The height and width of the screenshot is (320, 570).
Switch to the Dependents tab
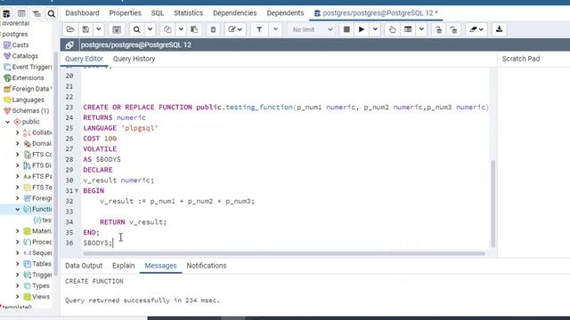285,13
